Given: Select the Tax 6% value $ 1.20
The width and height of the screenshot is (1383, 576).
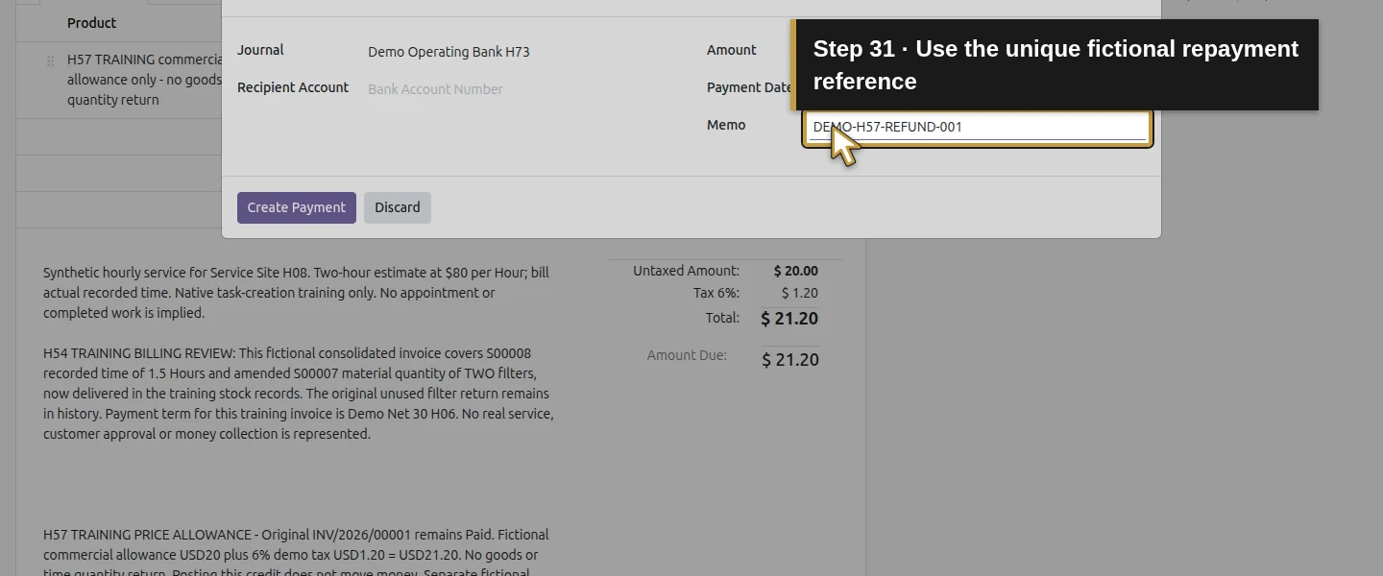Looking at the screenshot, I should (x=800, y=293).
